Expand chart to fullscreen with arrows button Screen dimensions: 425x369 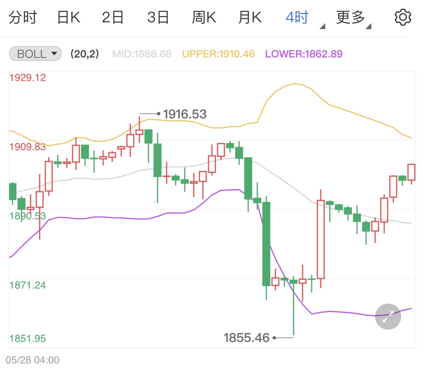pos(388,316)
